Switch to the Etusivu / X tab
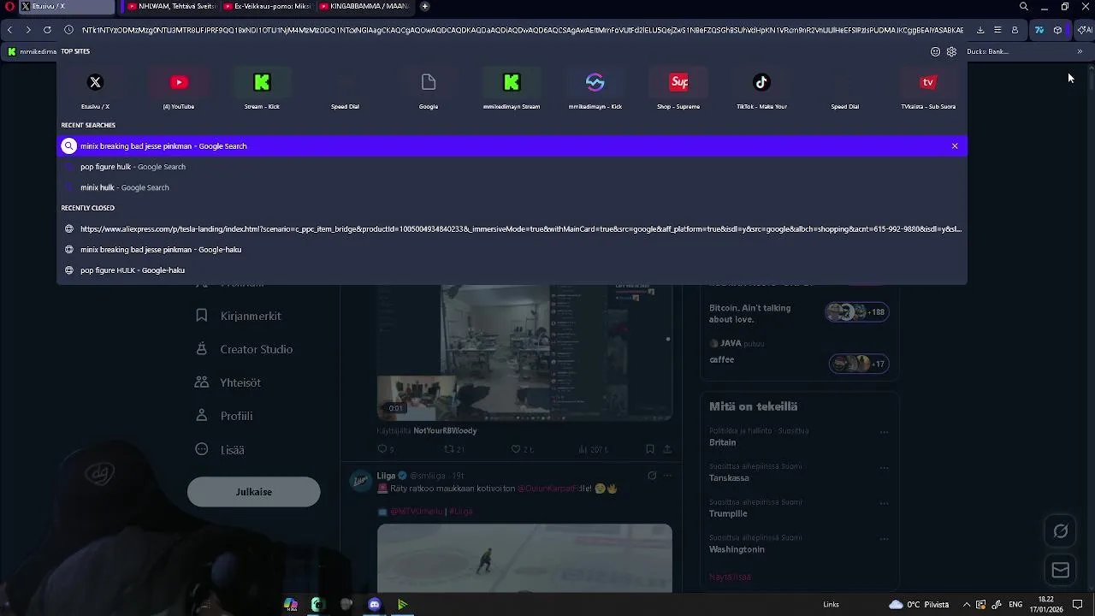Screen dimensions: 1095x616 (67, 6)
